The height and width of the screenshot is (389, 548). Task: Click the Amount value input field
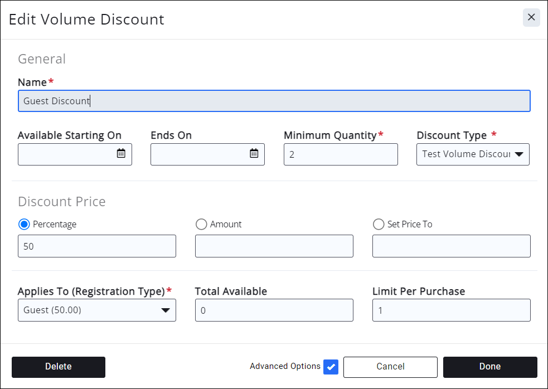(x=274, y=246)
